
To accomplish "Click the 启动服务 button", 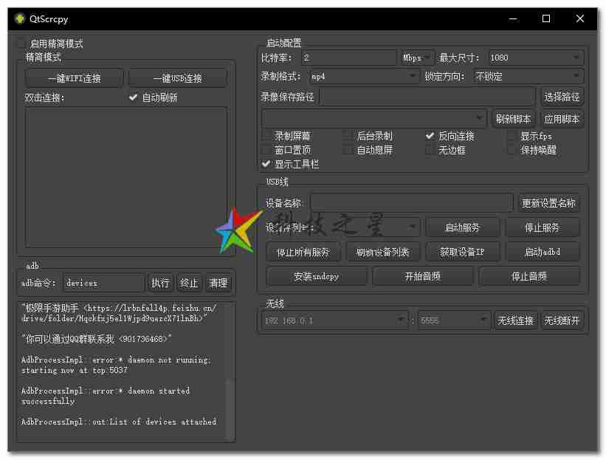I will pyautogui.click(x=463, y=227).
